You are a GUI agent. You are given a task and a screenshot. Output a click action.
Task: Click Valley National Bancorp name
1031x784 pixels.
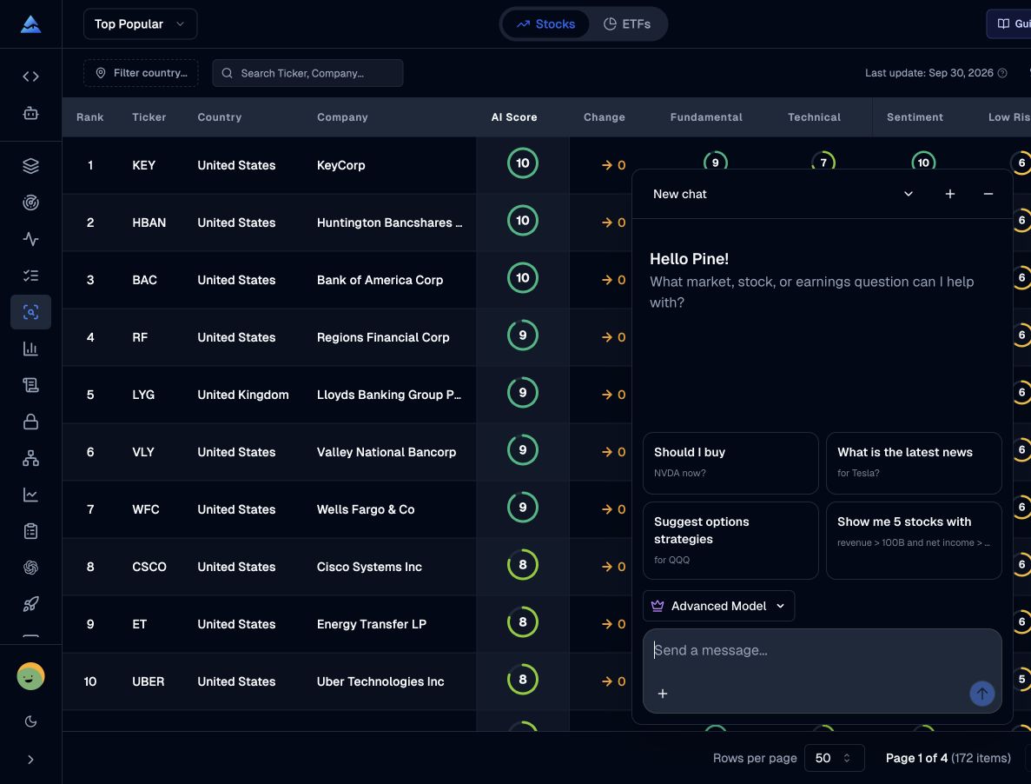click(x=387, y=452)
